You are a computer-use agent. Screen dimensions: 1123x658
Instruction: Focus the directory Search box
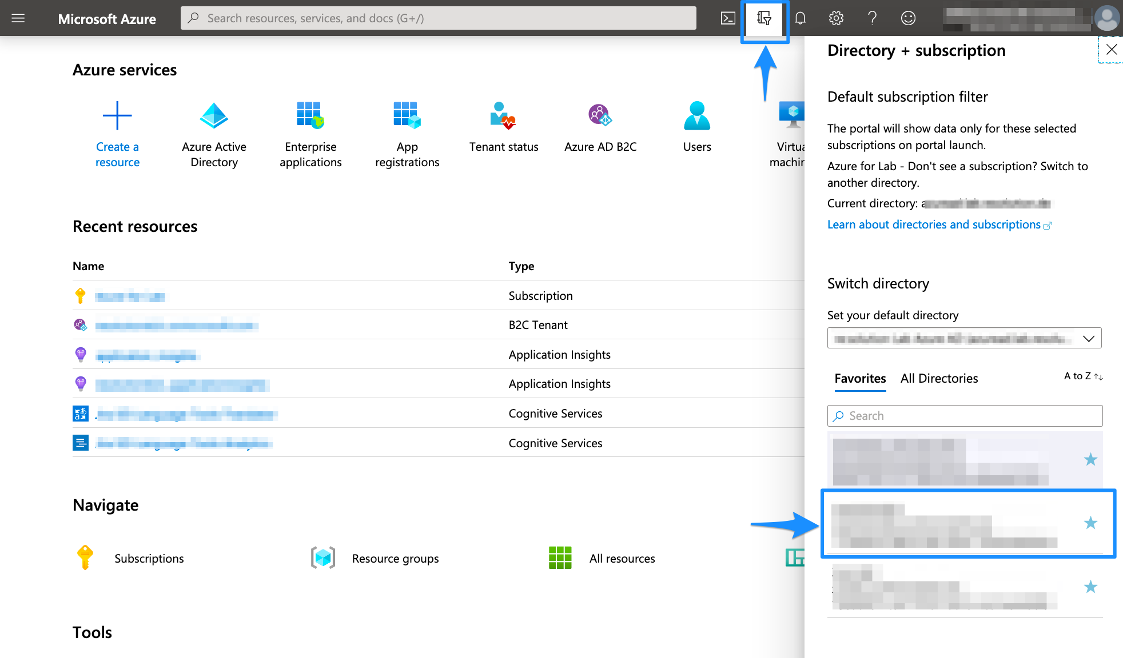point(965,416)
